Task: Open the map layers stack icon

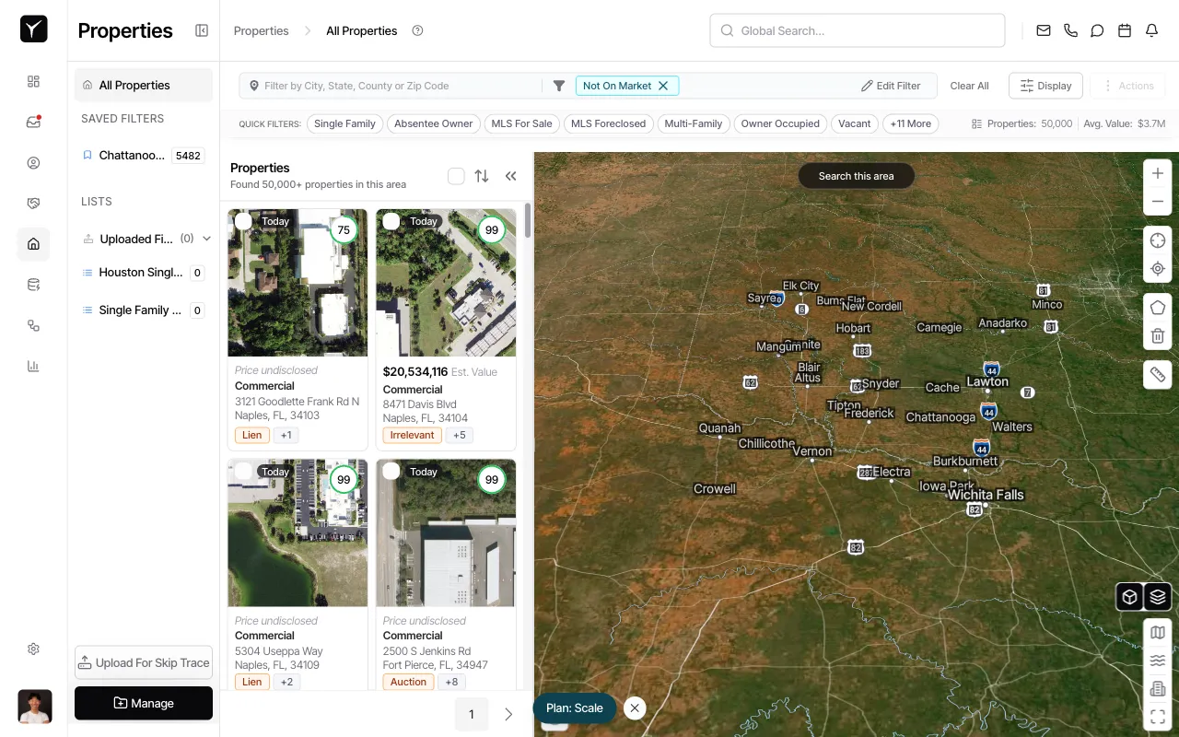Action: click(x=1158, y=597)
